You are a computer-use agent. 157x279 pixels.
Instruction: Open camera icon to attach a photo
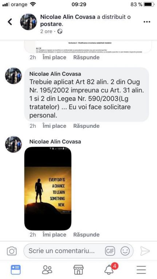12,251
